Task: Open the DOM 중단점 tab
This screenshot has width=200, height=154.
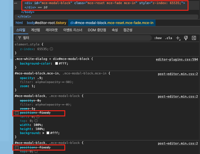Action: tap(97, 30)
